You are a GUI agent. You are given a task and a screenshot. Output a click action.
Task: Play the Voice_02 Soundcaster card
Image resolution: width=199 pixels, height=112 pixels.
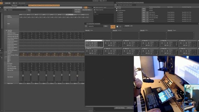(x=111, y=43)
